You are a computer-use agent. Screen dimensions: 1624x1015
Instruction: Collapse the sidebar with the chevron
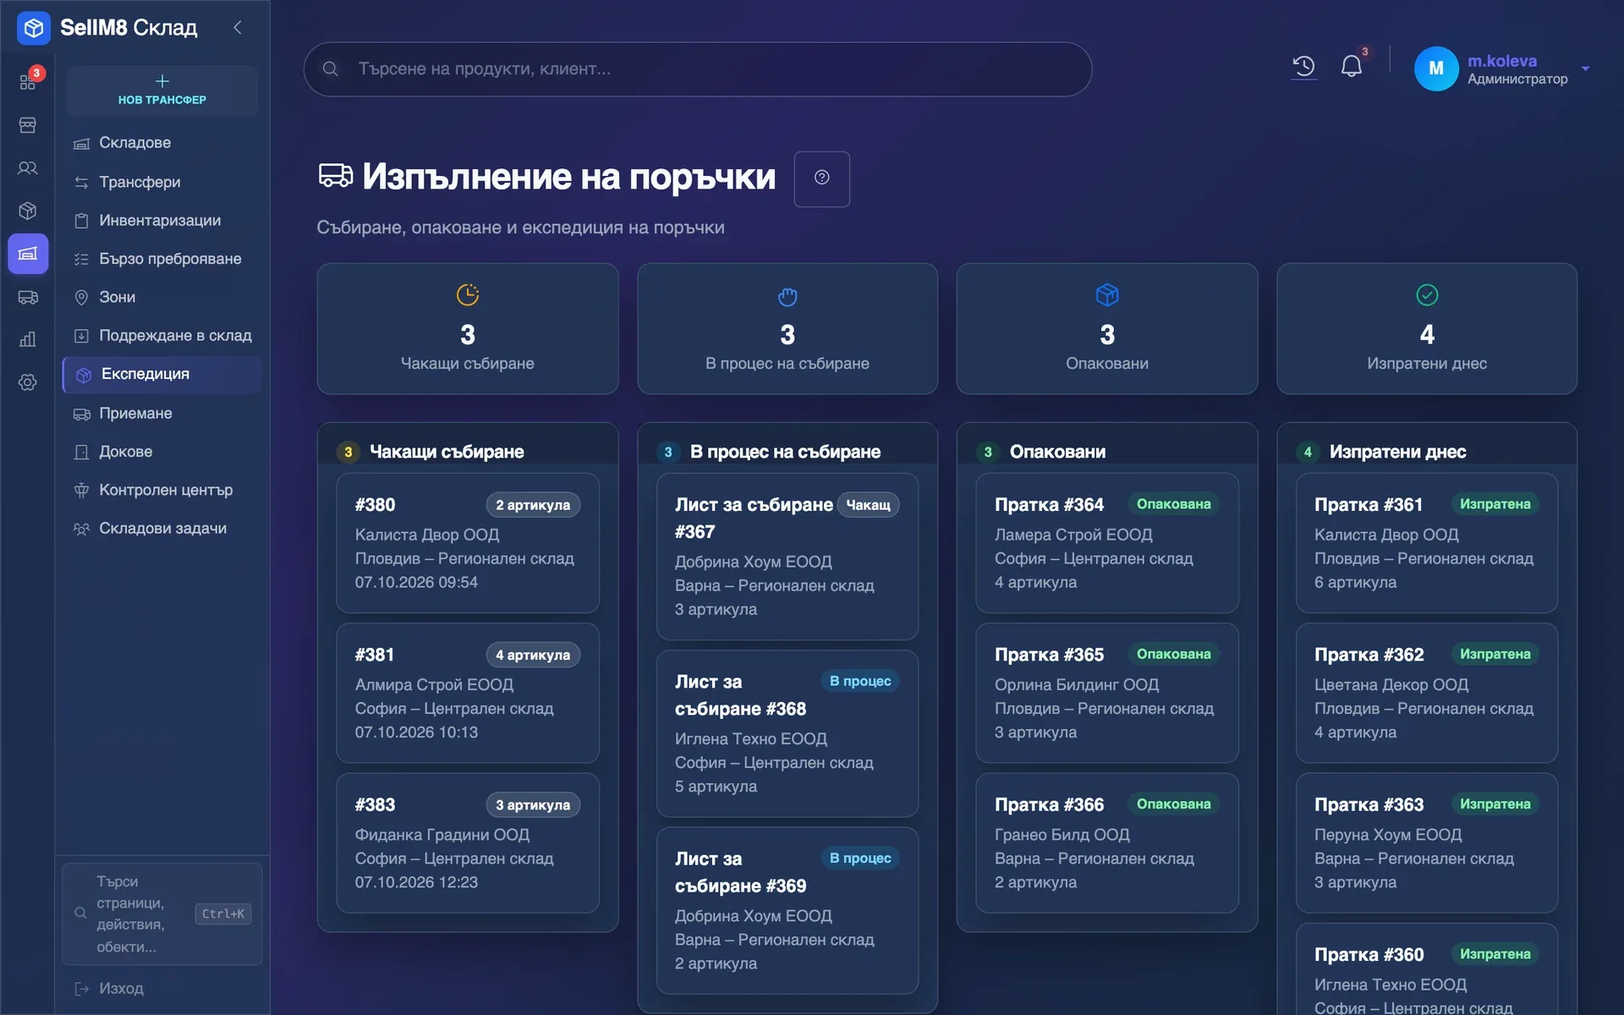(238, 28)
